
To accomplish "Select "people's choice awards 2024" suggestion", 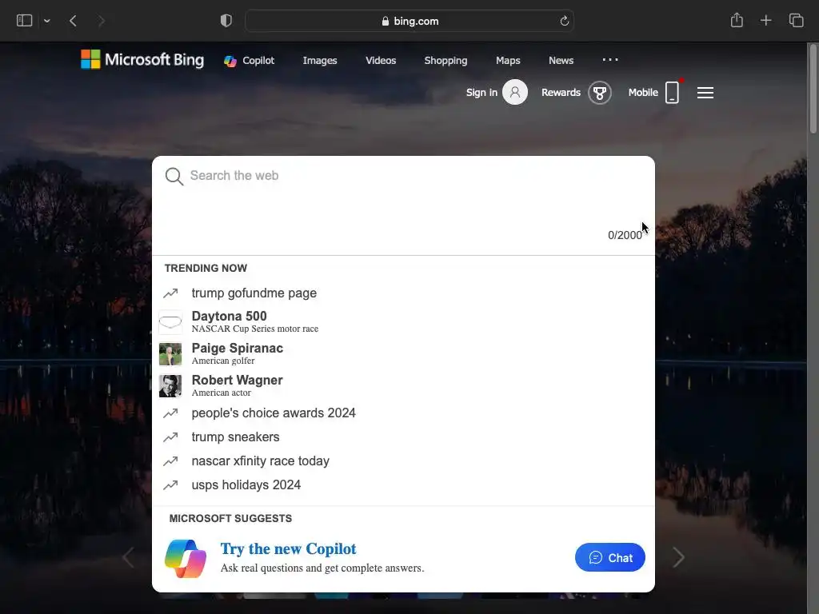I will [274, 413].
